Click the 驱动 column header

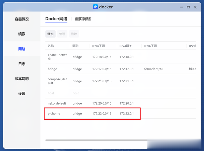point(76,46)
